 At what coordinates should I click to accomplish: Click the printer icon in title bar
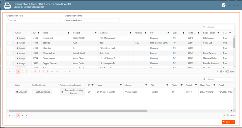point(7,6)
